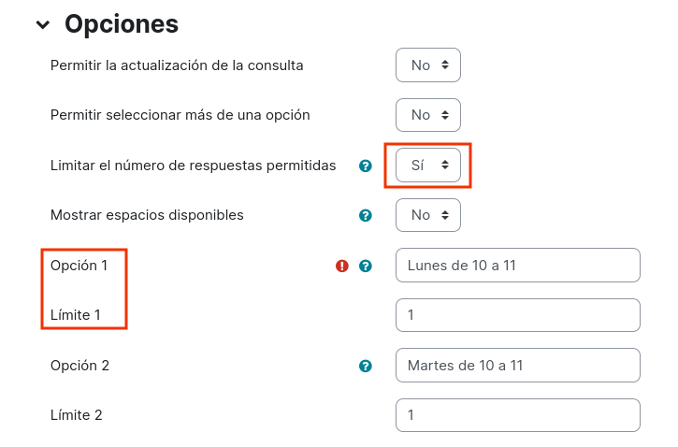Show help icon for Opción 1
Viewport: 678px width, 447px height.
(366, 266)
